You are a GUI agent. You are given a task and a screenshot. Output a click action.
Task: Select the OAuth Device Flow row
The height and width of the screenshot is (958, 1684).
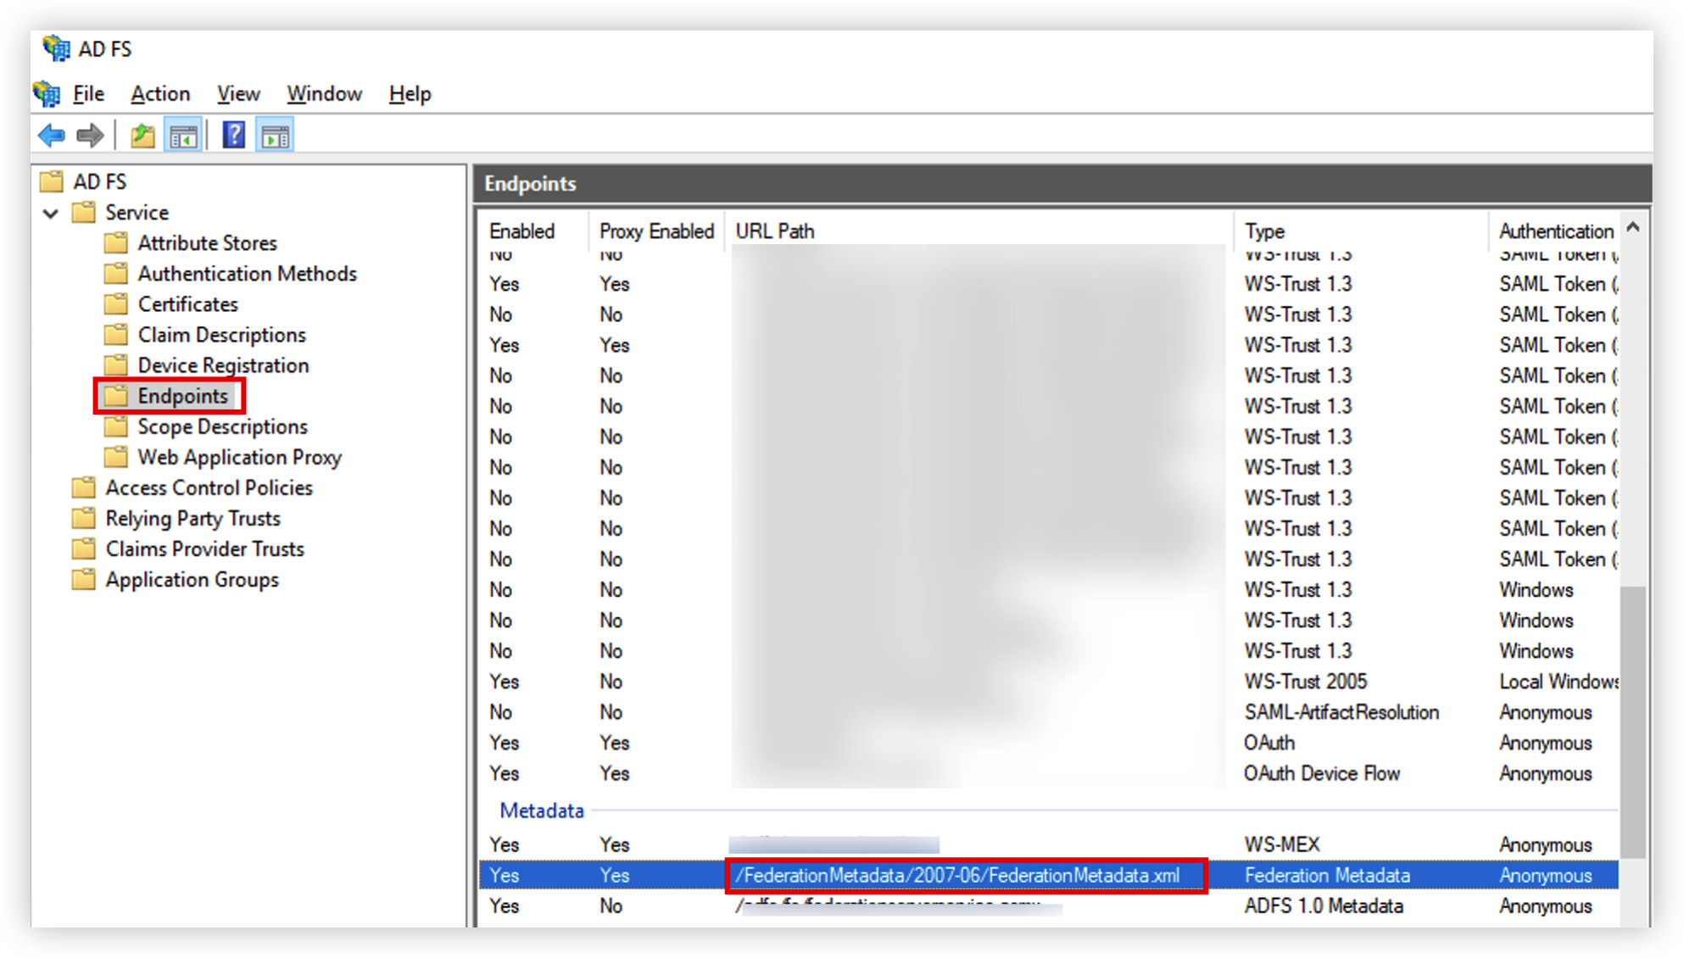[x=1048, y=773]
